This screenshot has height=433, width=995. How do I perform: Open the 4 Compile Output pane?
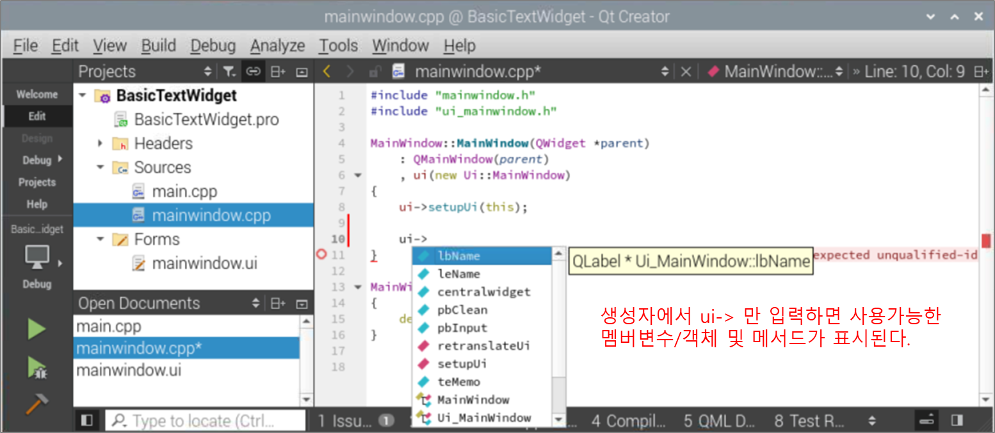click(629, 420)
